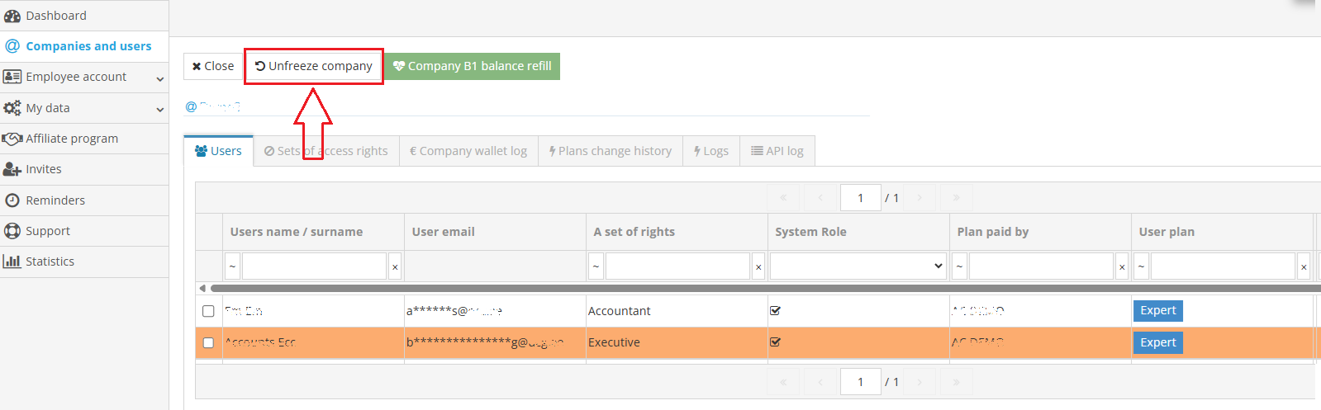This screenshot has width=1321, height=410.
Task: Click the My data gears icon
Action: point(12,108)
